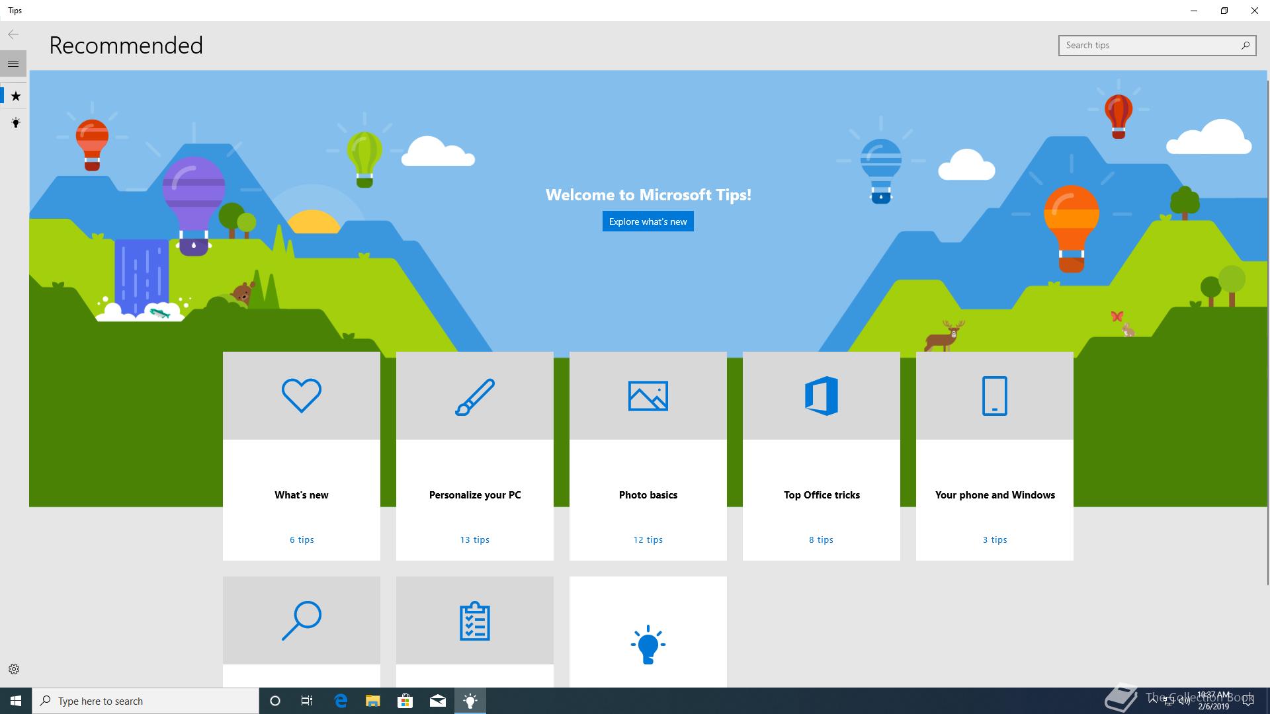
Task: Click the Tips app icon on taskbar
Action: 470,701
